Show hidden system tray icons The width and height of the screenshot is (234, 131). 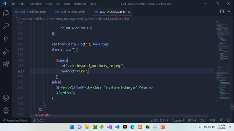point(195,127)
